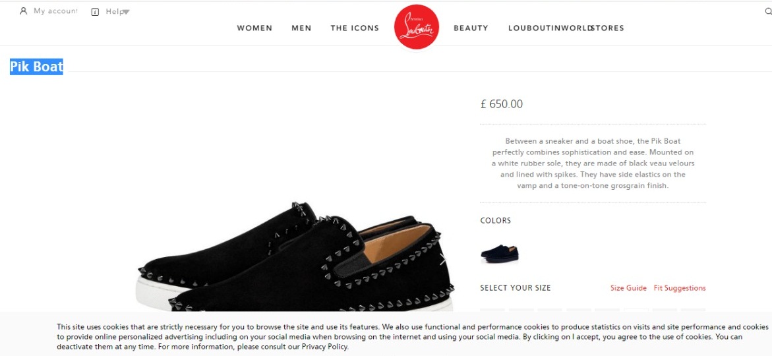Image resolution: width=772 pixels, height=356 pixels.
Task: Expand the Help dropdown arrow
Action: (126, 12)
